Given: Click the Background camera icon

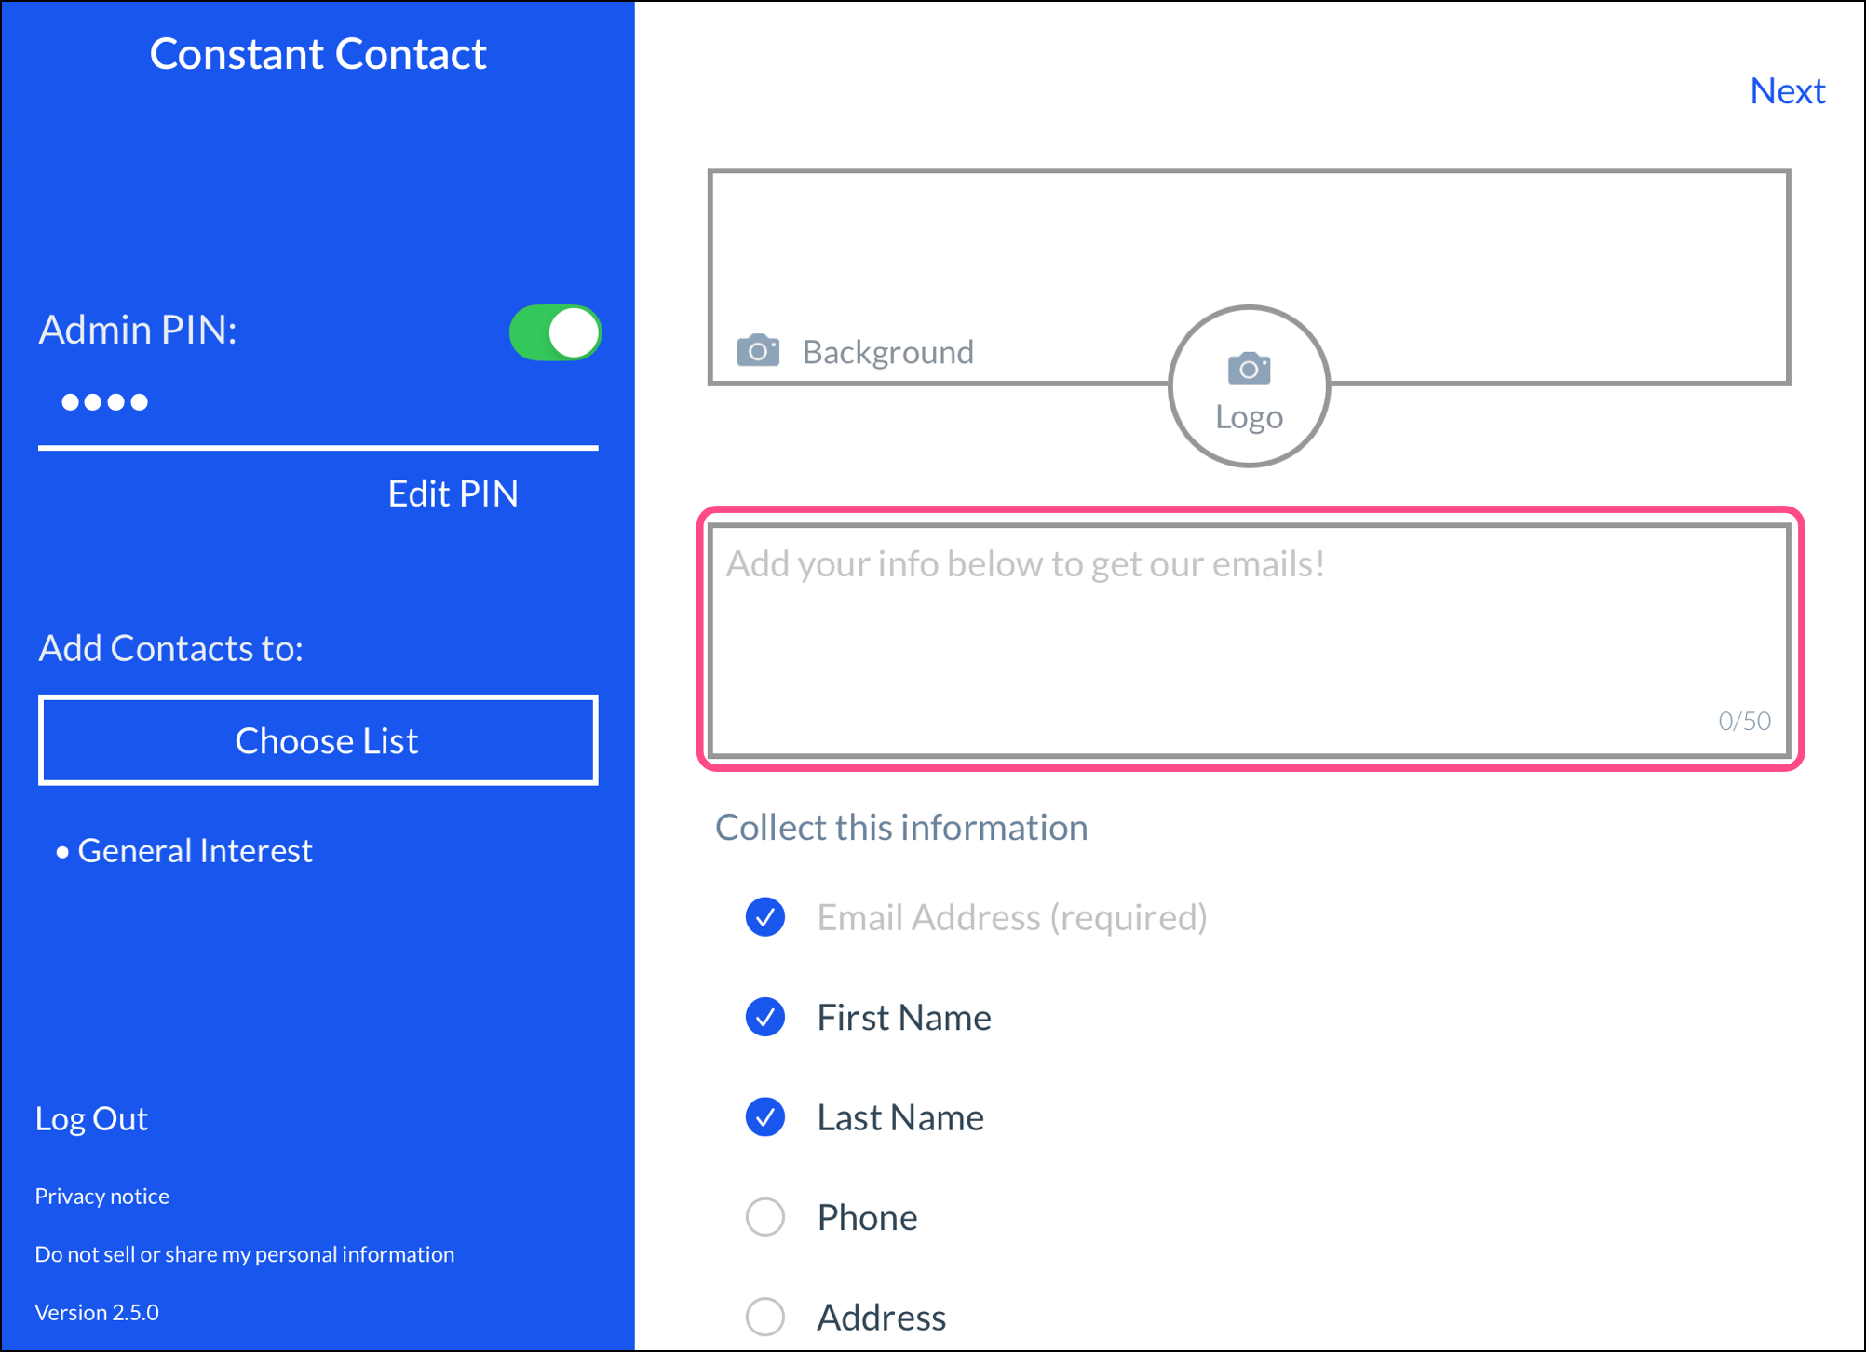Looking at the screenshot, I should pyautogui.click(x=758, y=351).
